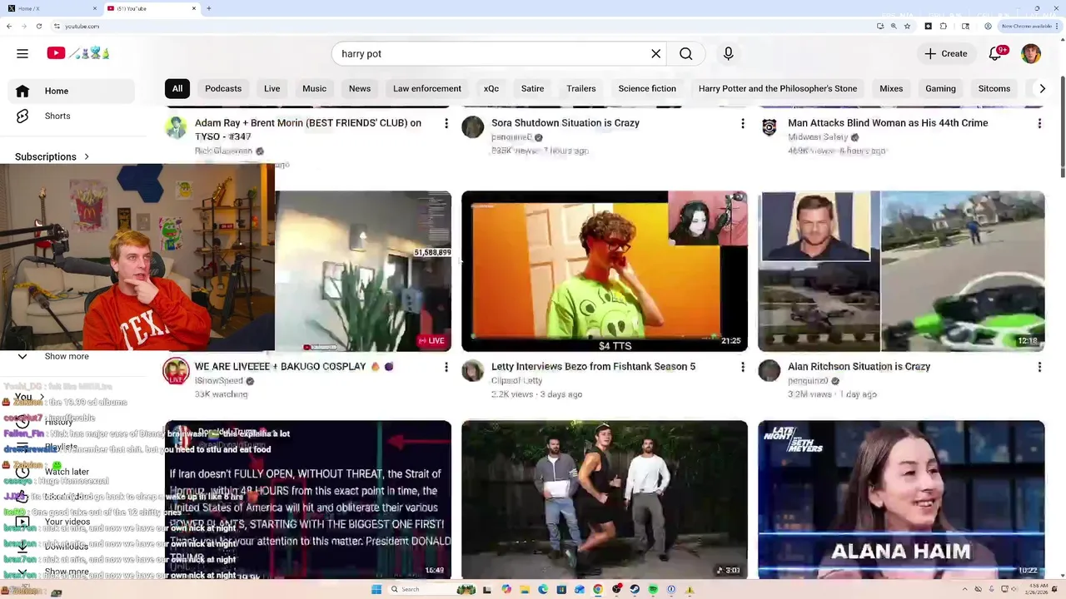
Task: Open Steam from the taskbar
Action: coord(635,589)
